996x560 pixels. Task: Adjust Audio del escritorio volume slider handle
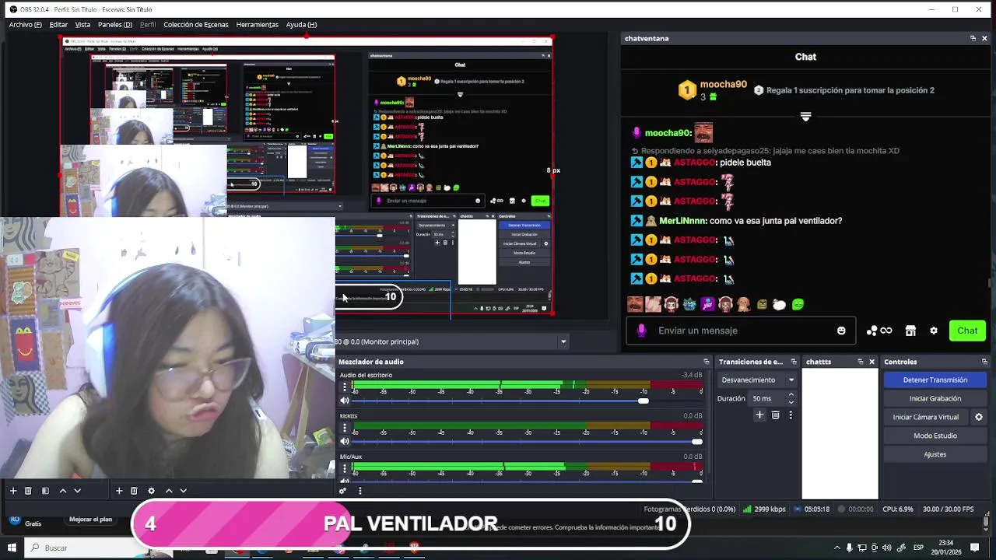(x=643, y=401)
